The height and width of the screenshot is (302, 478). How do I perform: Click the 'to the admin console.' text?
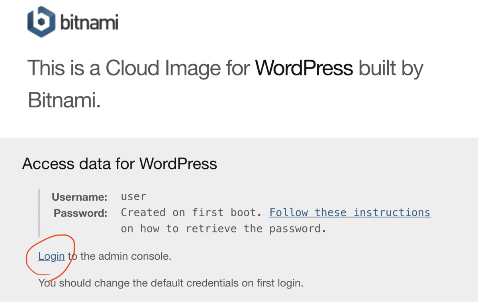(119, 256)
